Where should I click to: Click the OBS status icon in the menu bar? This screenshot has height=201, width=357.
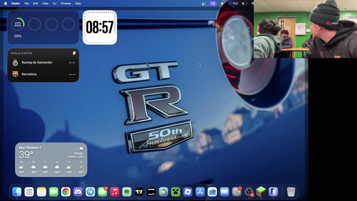[204, 3]
